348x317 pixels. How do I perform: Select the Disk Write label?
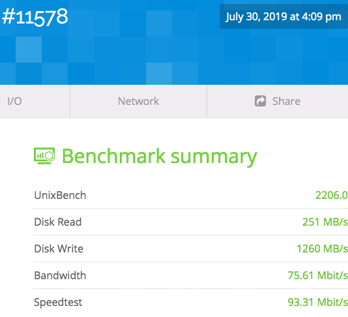point(59,249)
